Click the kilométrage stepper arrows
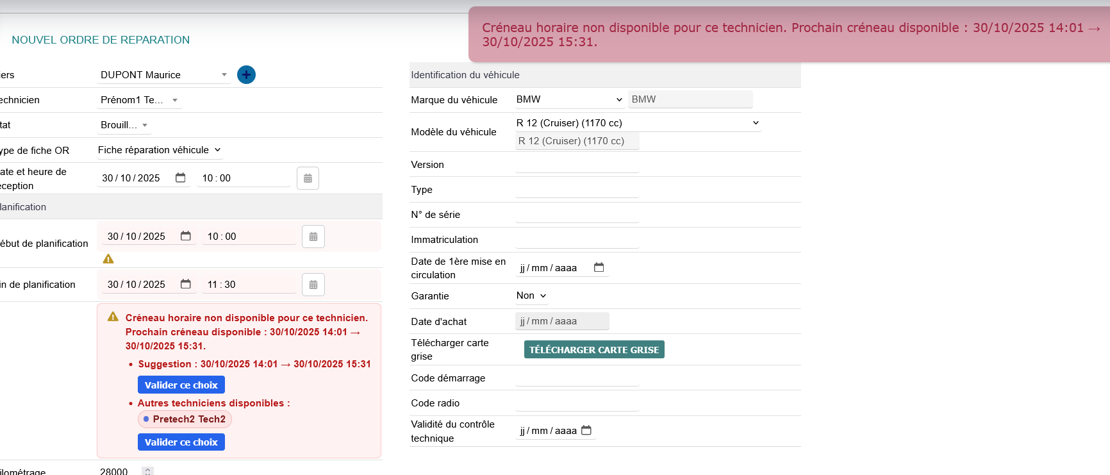The height and width of the screenshot is (475, 1110). 147,471
